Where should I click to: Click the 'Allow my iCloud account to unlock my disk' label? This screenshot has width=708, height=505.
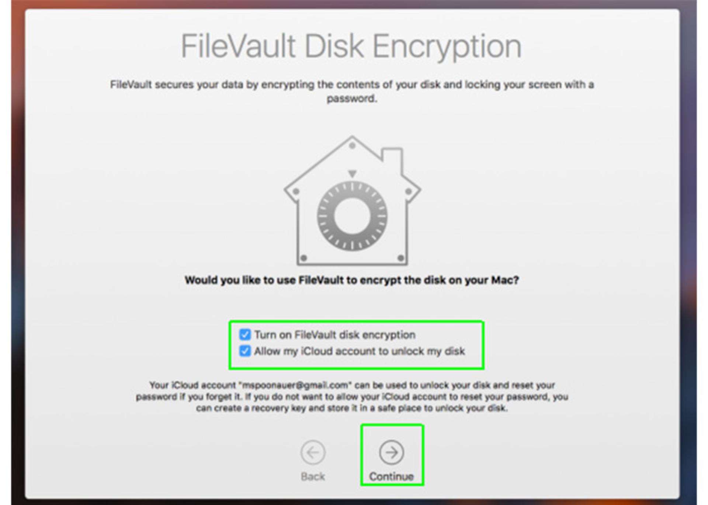[x=360, y=351]
